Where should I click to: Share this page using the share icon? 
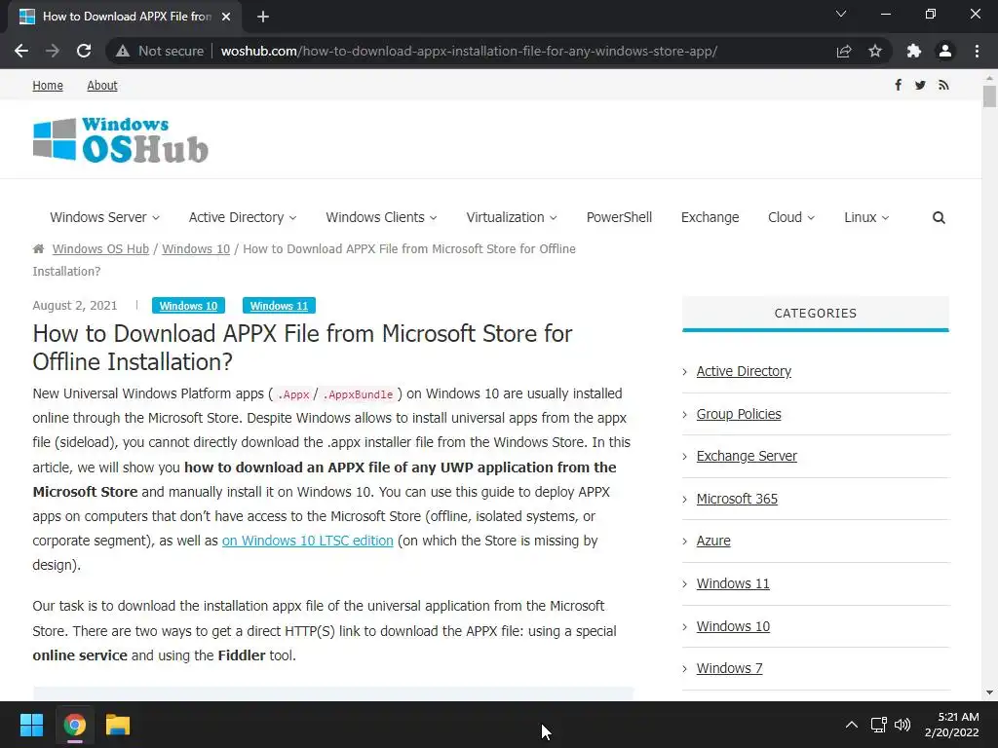(844, 51)
